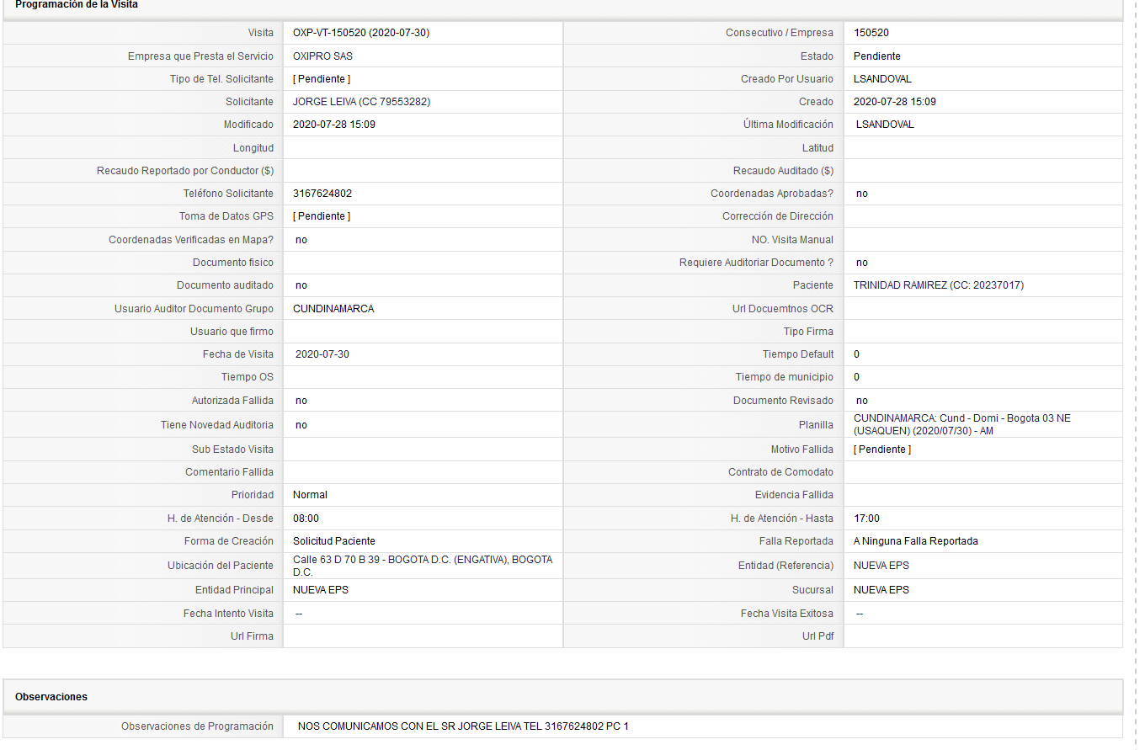Click "no" in the Documento Revisado row
Image resolution: width=1145 pixels, height=750 pixels.
(x=862, y=401)
